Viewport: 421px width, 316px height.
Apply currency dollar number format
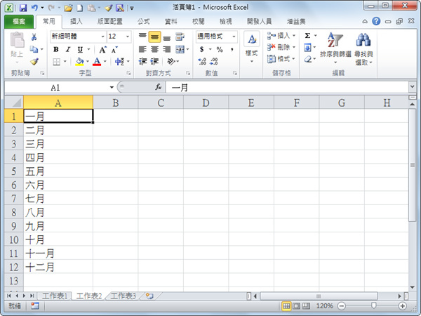(202, 49)
